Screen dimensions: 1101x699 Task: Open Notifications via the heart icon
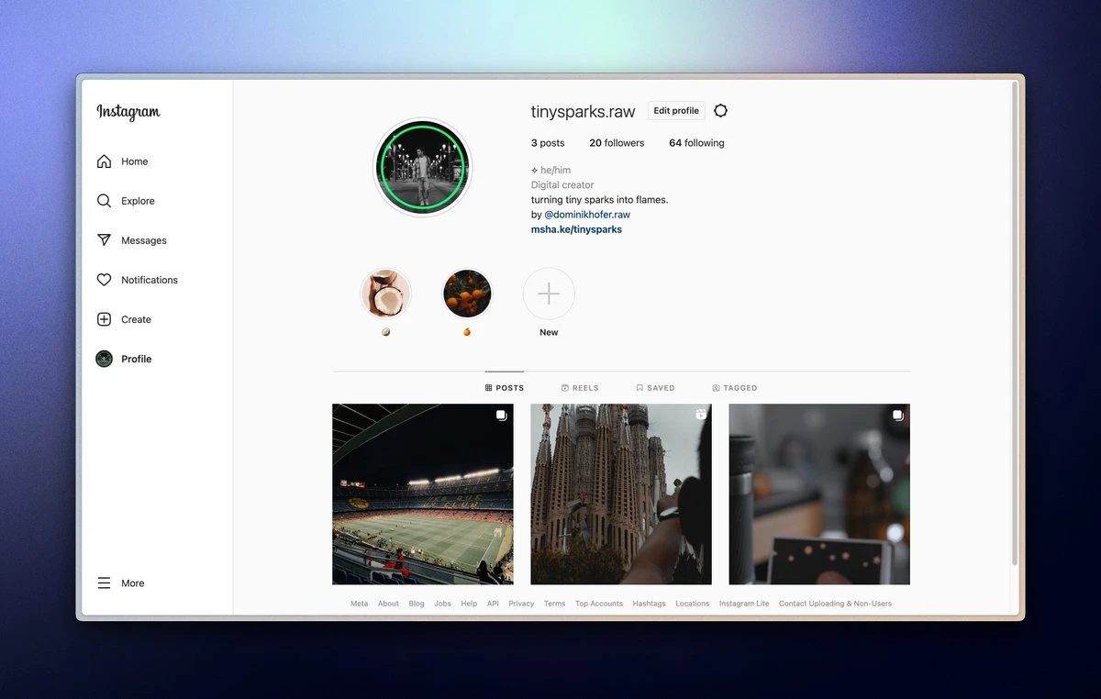tap(105, 280)
